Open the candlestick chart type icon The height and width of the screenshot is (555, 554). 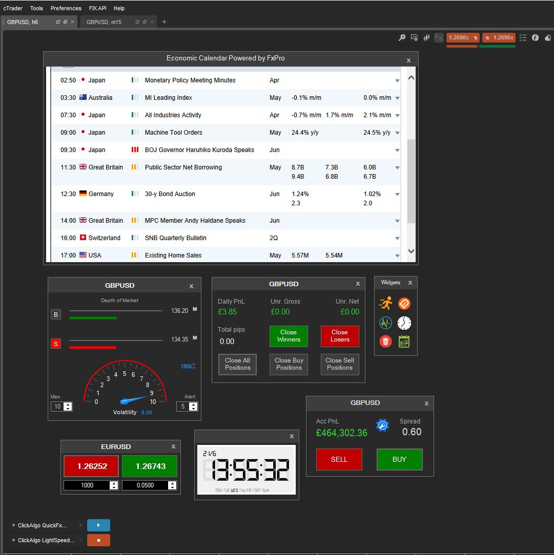[426, 37]
